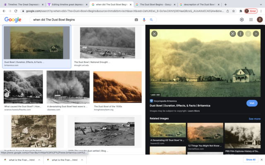Close the Timeline: The Great Depression tab
Image resolution: width=265 pixels, height=165 pixels.
tap(43, 5)
